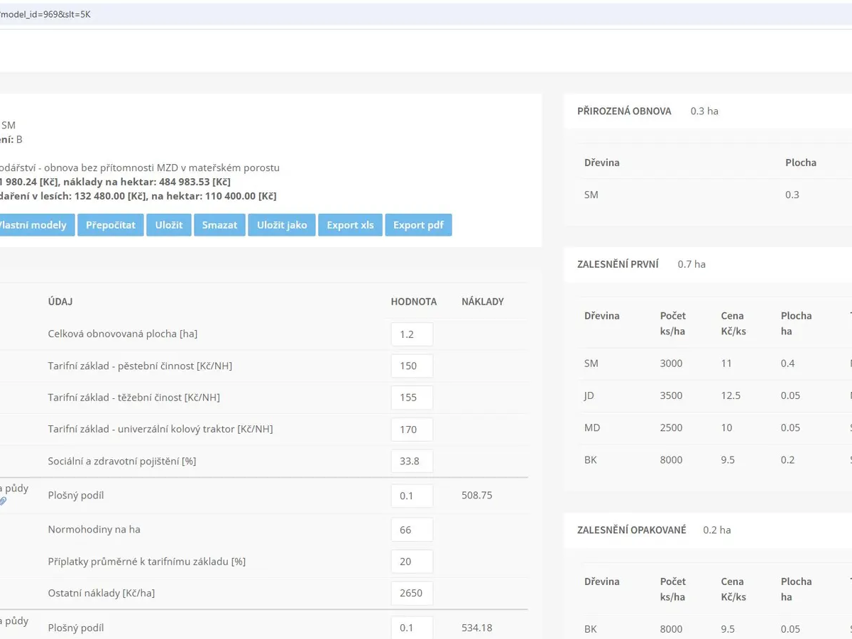The height and width of the screenshot is (639, 852).
Task: Export the model with Export xls
Action: 350,225
